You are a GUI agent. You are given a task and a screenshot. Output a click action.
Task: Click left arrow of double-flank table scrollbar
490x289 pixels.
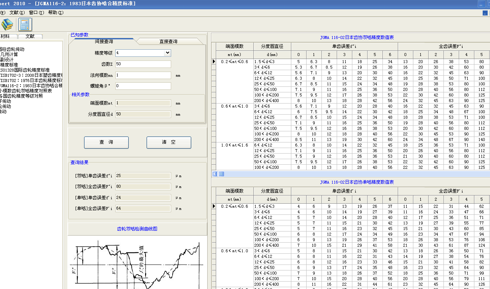coord(215,174)
